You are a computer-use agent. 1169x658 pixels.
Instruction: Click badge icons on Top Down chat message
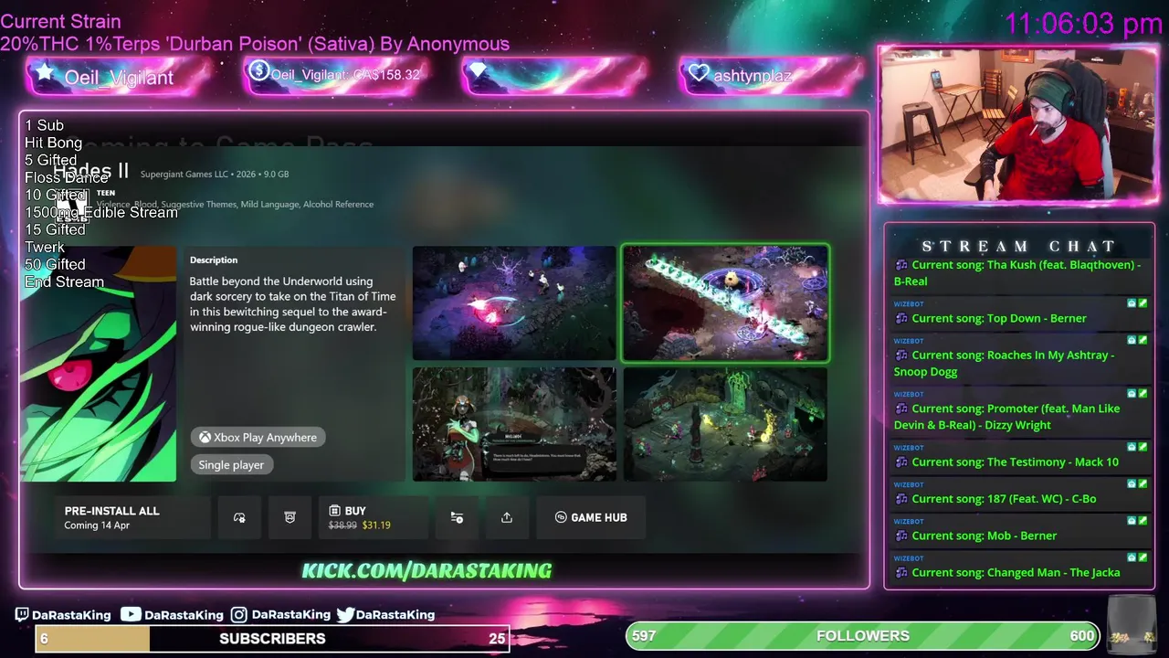(1137, 303)
